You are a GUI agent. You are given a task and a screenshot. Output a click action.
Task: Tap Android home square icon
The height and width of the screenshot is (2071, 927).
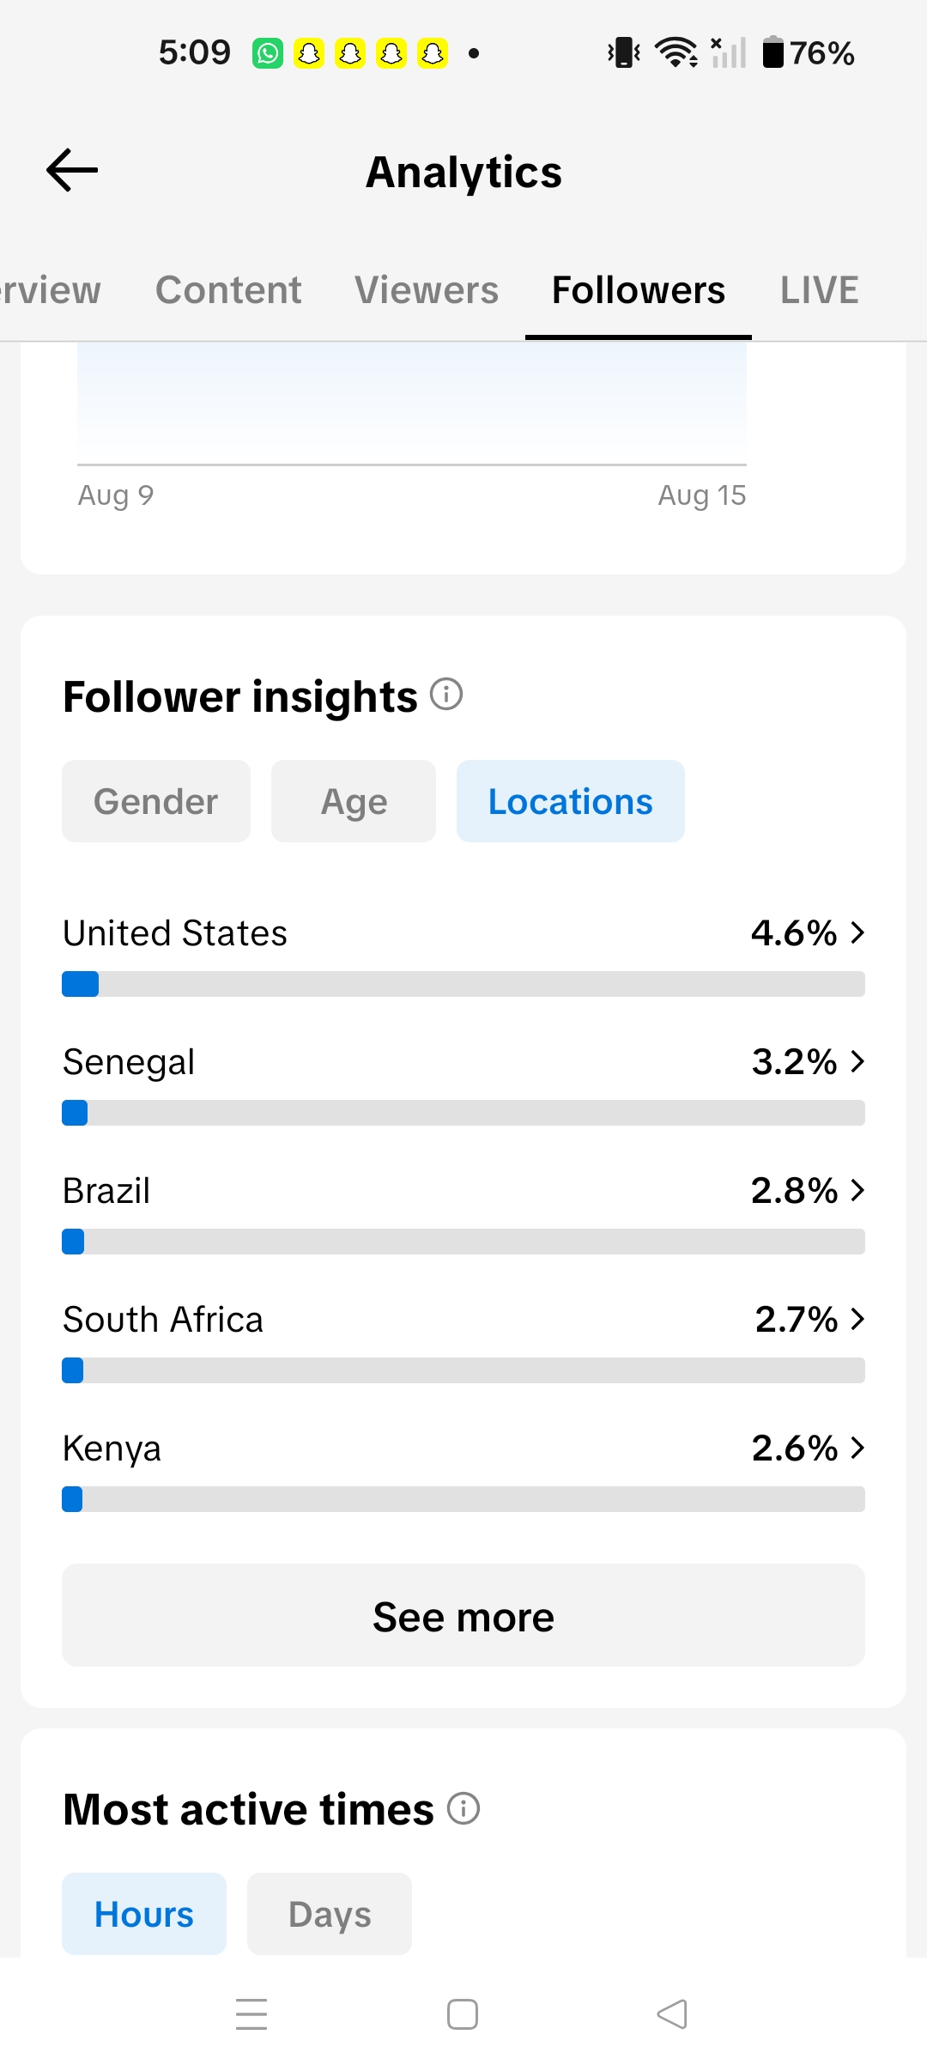[463, 2013]
